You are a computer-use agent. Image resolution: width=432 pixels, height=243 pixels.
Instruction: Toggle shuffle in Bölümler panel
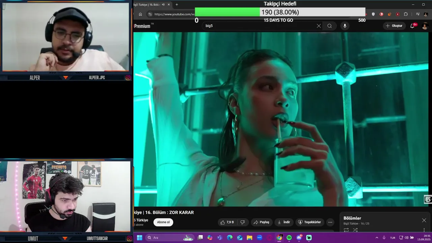[355, 230]
